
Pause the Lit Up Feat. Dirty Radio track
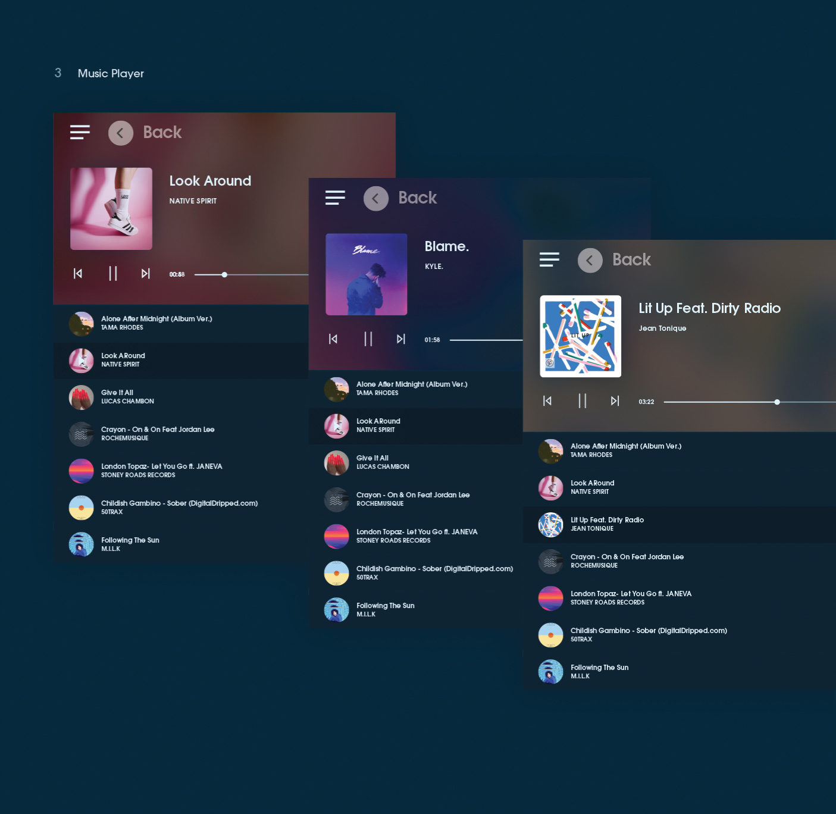(582, 401)
